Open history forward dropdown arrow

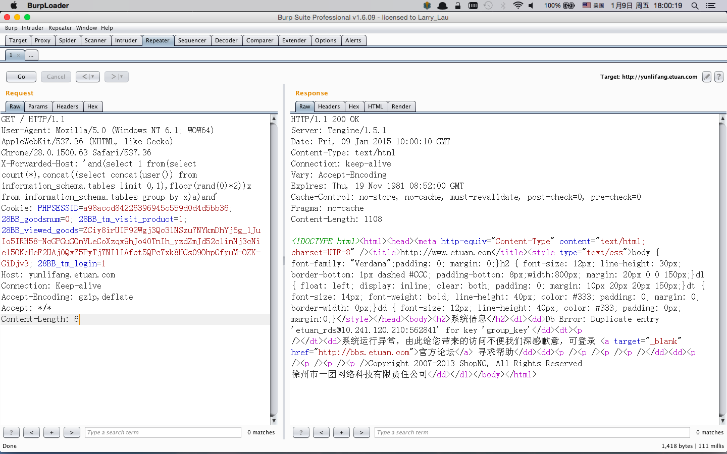coord(121,77)
